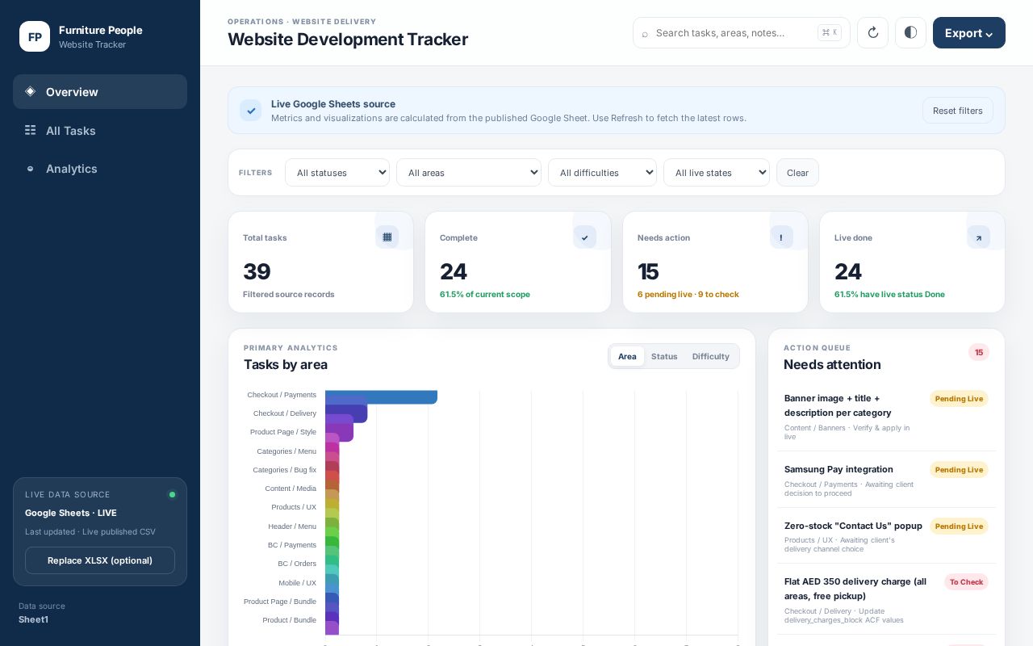Refresh data with the circular arrow icon
Image resolution: width=1033 pixels, height=646 pixels.
click(872, 32)
